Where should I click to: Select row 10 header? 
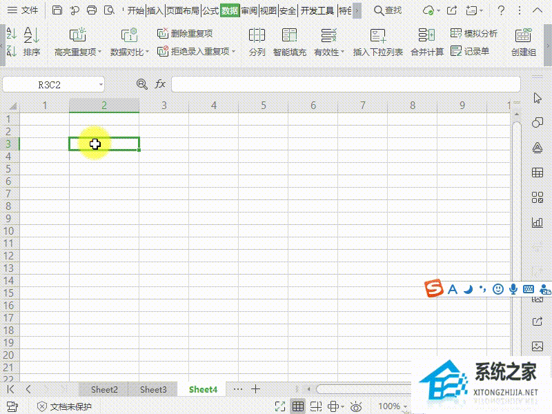pyautogui.click(x=9, y=231)
